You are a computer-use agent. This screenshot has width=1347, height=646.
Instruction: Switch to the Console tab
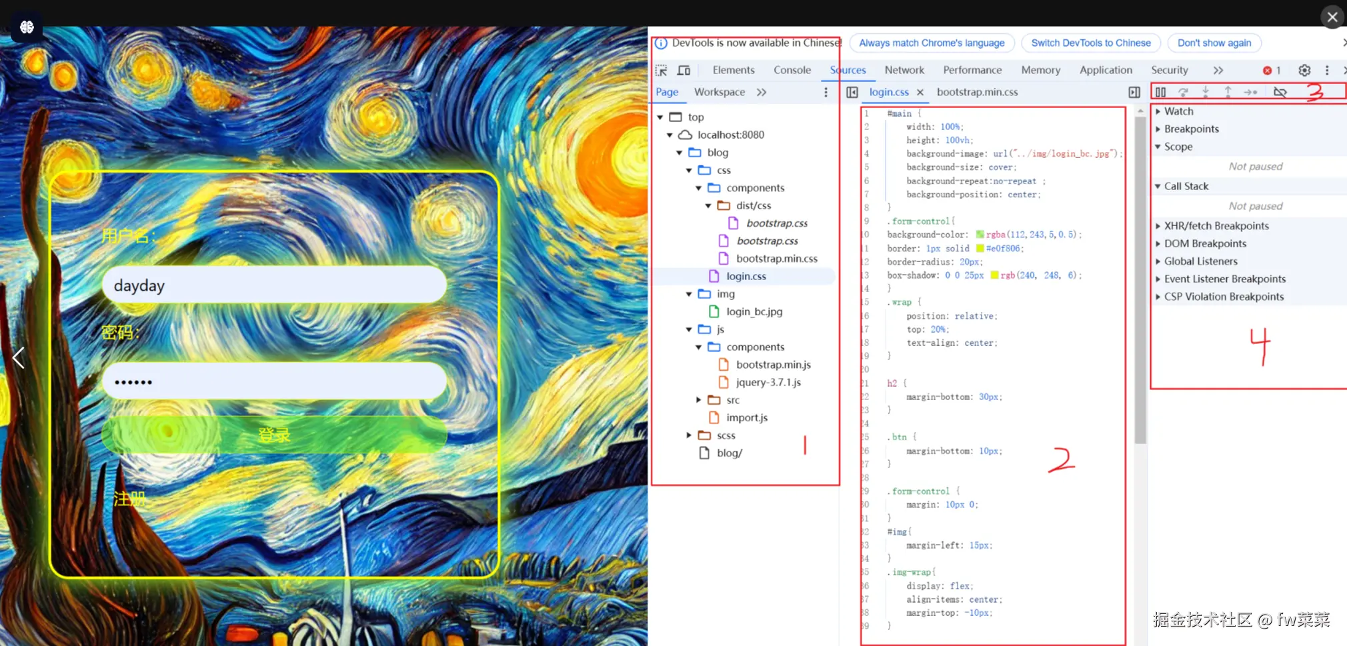[x=792, y=70]
